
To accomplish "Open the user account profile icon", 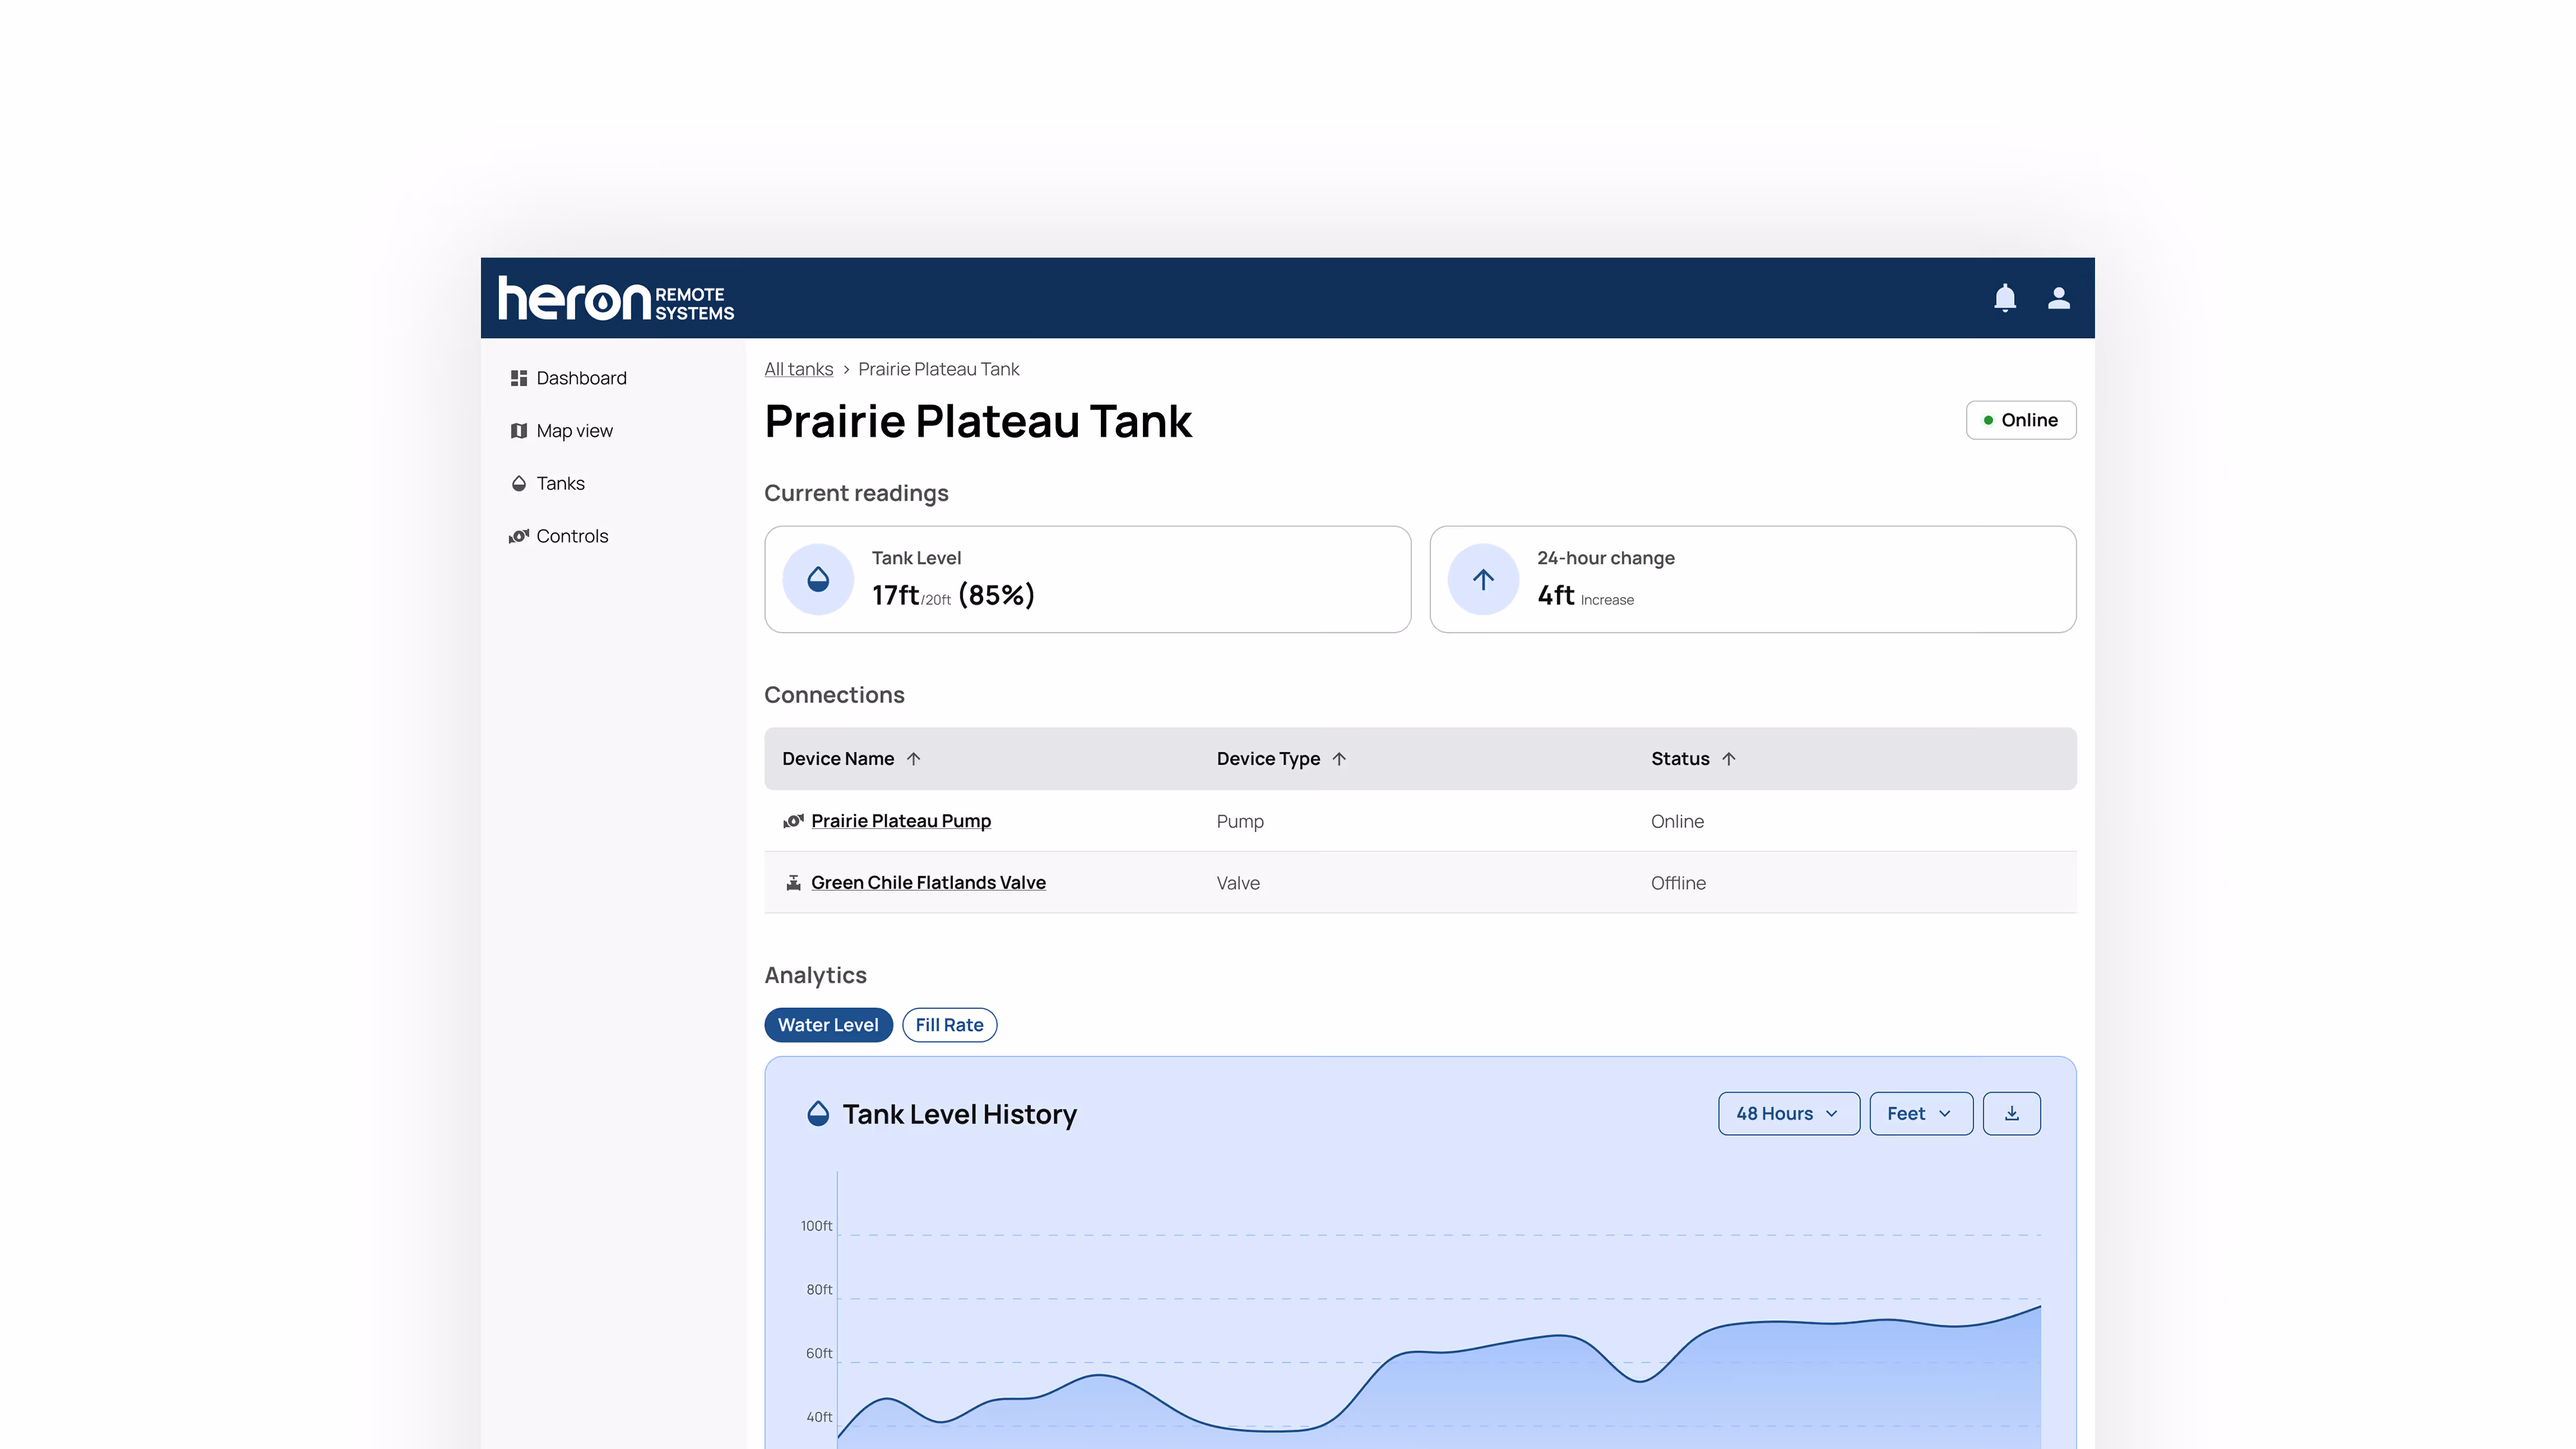I will 2058,298.
